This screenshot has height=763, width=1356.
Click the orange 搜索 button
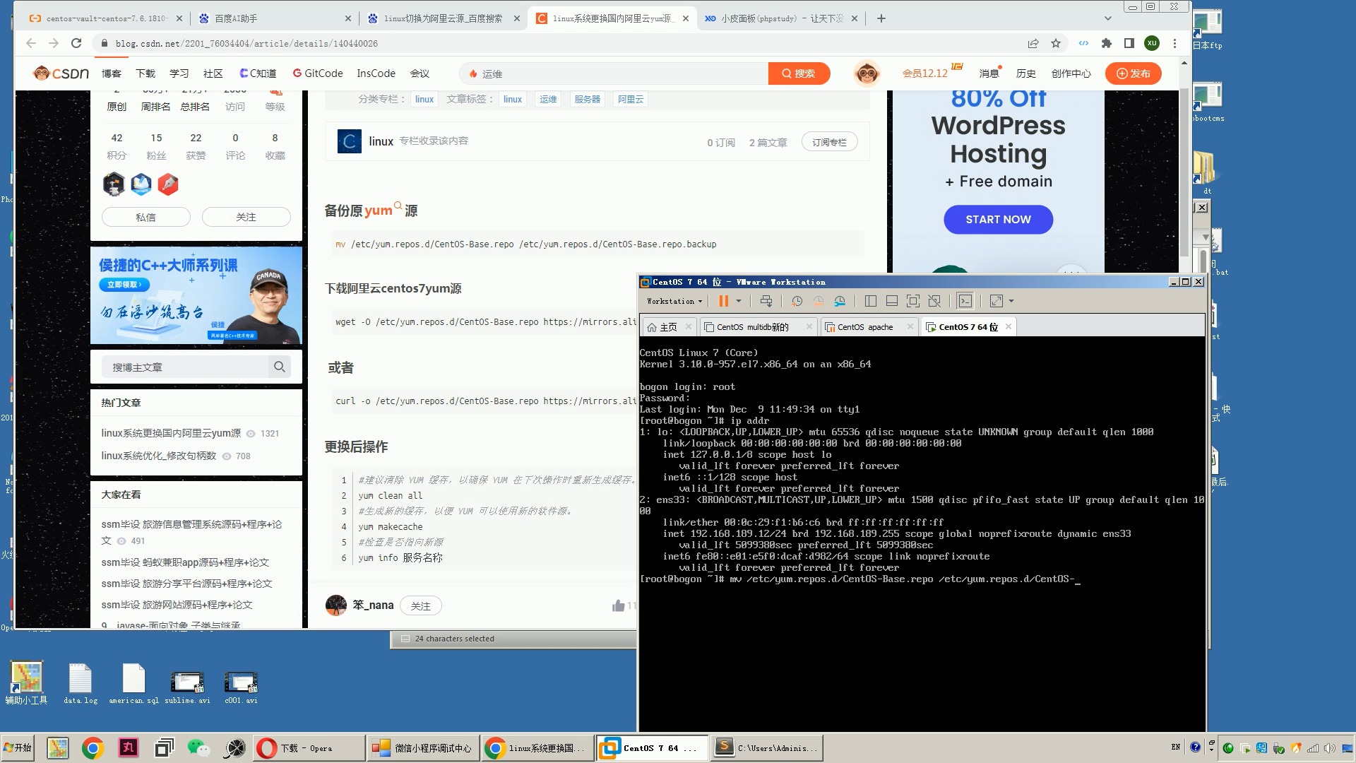(799, 73)
